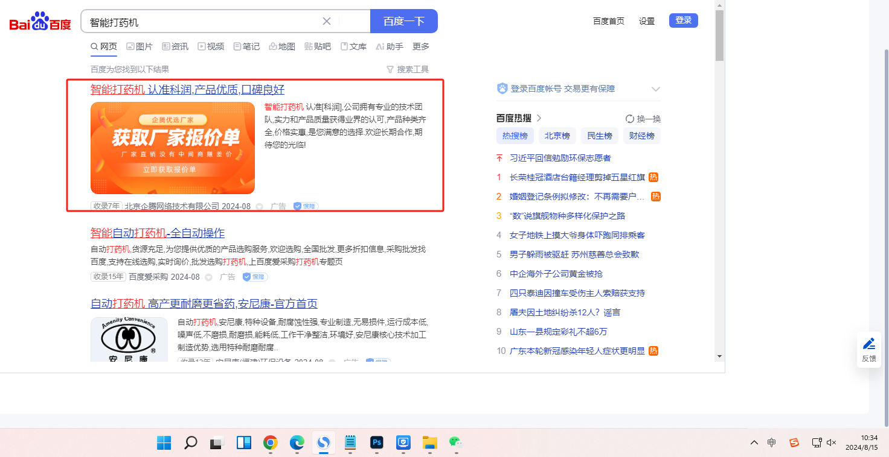
Task: Open the 设置 menu
Action: (x=647, y=21)
